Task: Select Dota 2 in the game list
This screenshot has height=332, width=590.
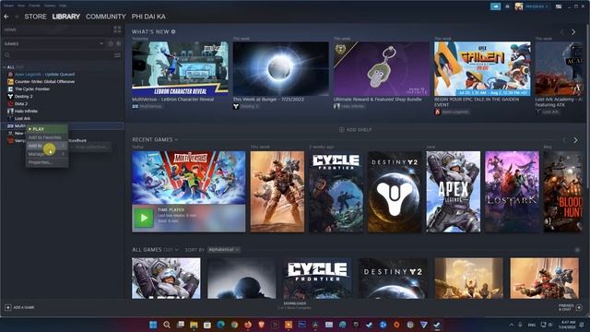Action: click(18, 103)
